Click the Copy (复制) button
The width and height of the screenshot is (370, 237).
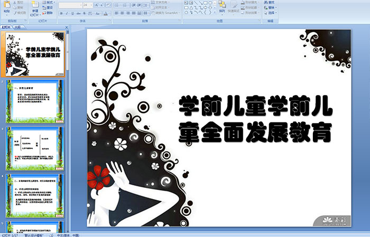[x=18, y=7]
